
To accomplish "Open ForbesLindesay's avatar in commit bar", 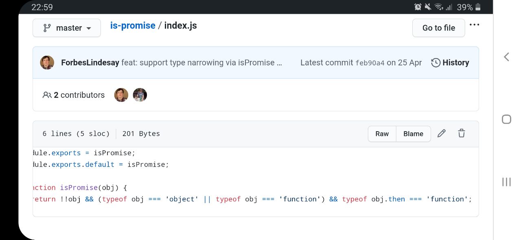I will click(x=47, y=63).
